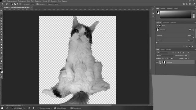This screenshot has width=196, height=110.
Task: Click the search icon in the top right
Action: [187, 4]
